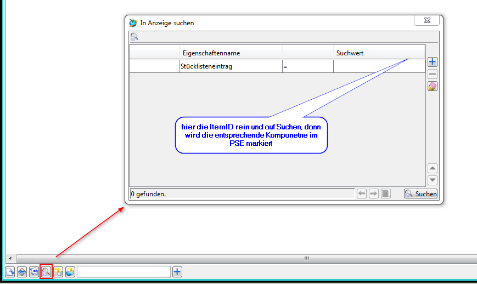This screenshot has width=477, height=284.
Task: Remove search row with minus button
Action: point(433,74)
